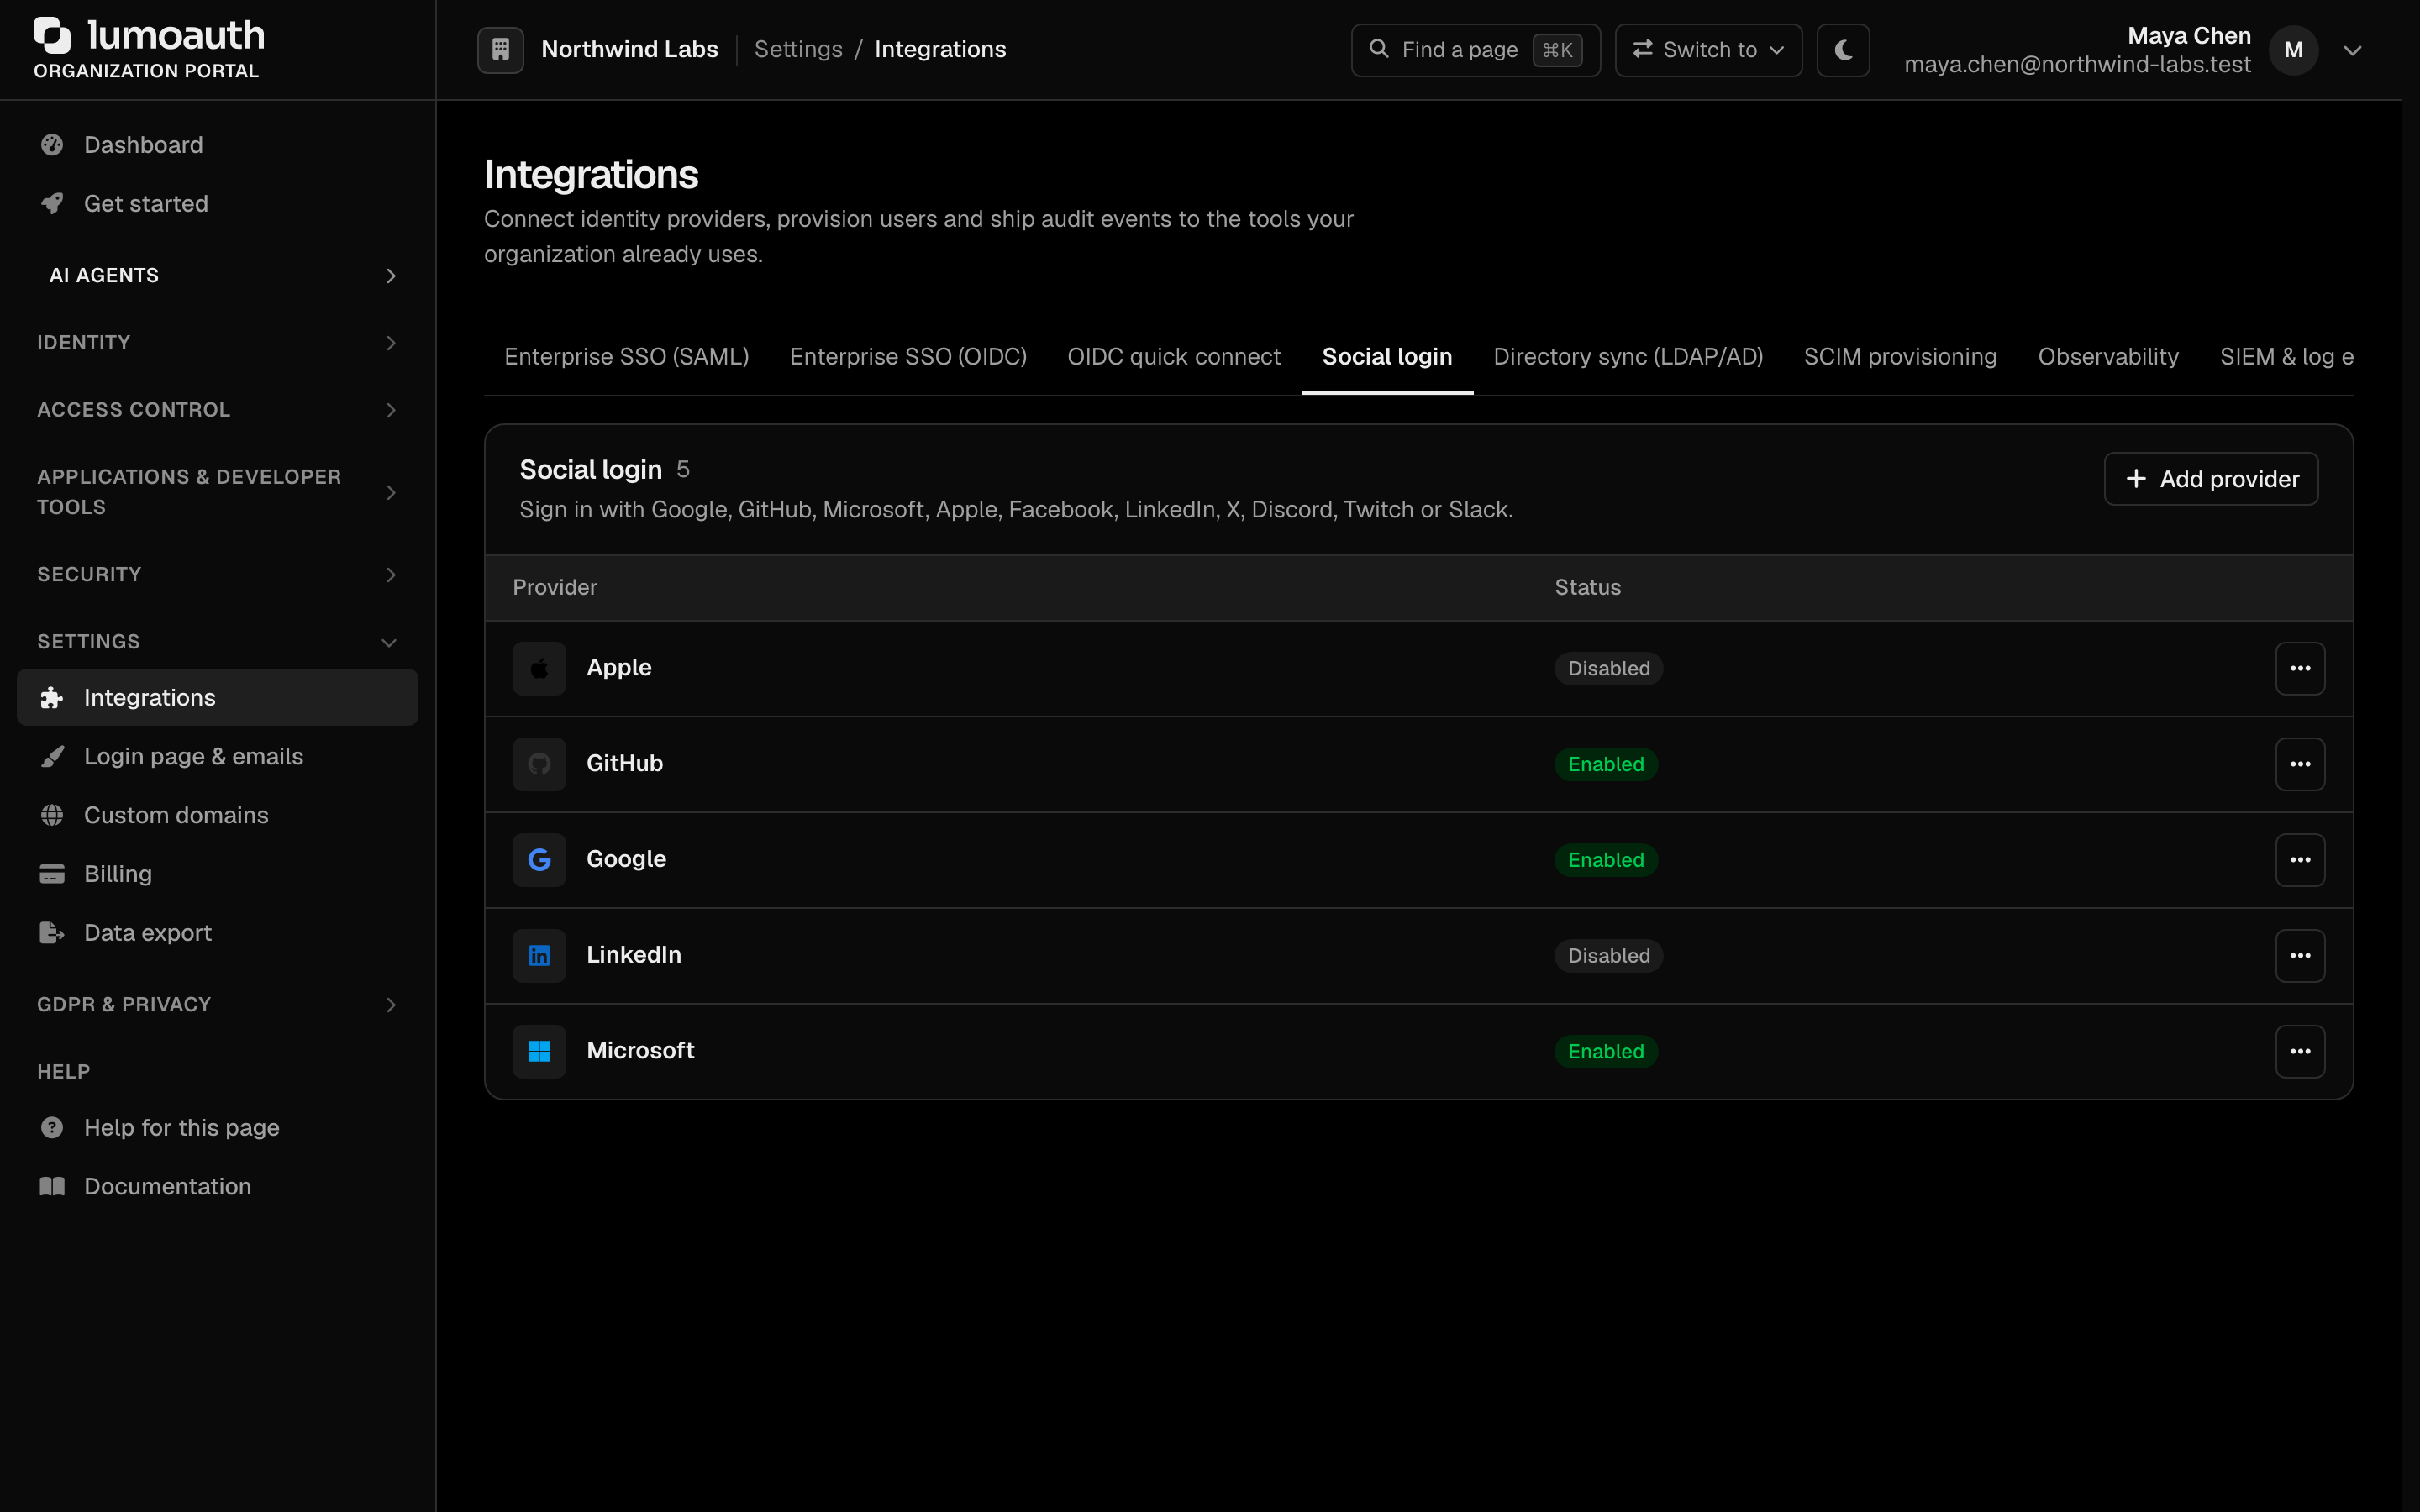Open Data export in sidebar
This screenshot has width=2420, height=1512.
[217, 933]
